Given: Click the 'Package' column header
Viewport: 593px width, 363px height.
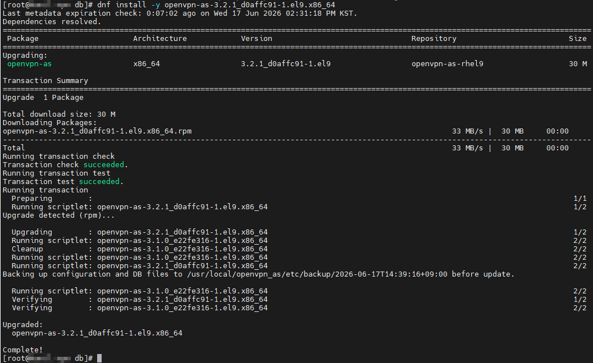Looking at the screenshot, I should click(x=22, y=39).
